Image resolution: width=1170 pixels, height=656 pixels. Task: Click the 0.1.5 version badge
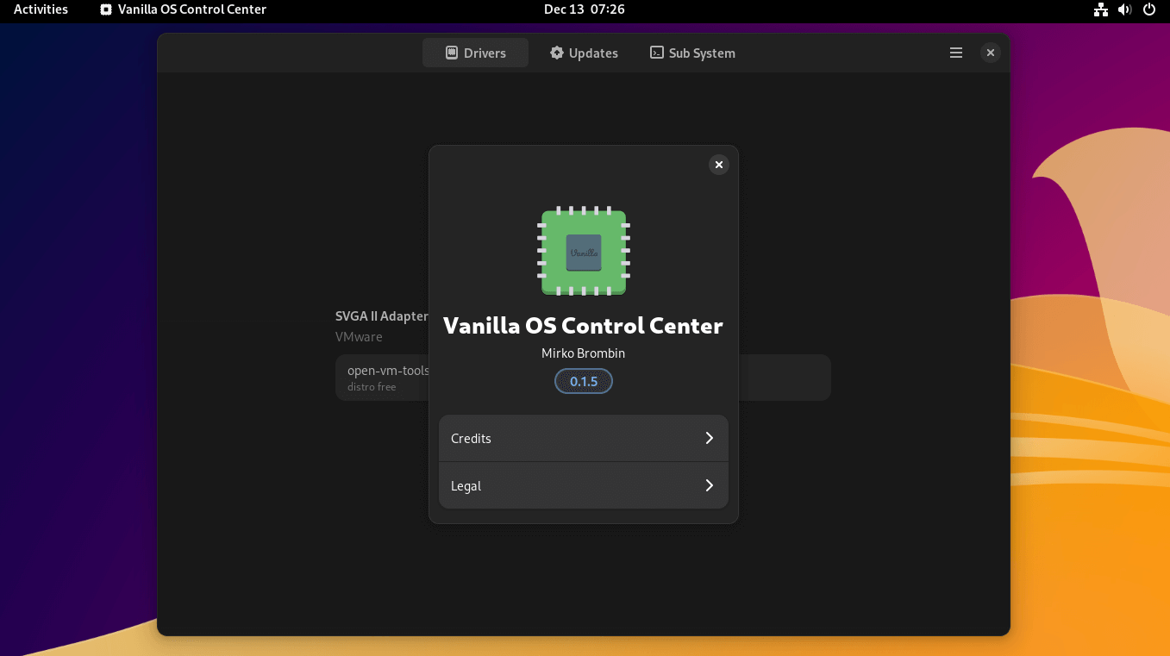[583, 381]
